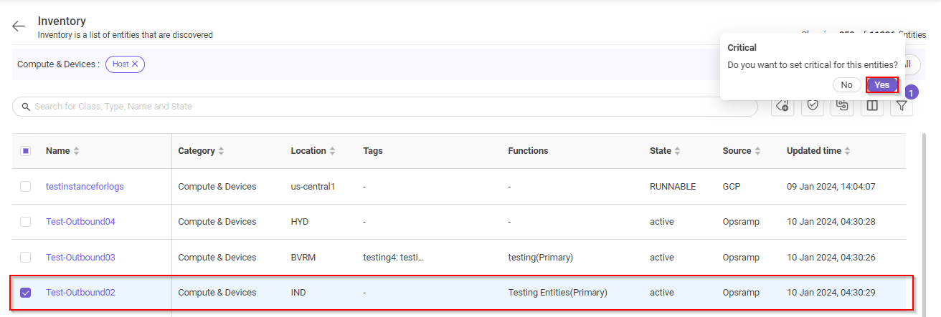Sort by State column arrows
This screenshot has width=941, height=317.
(678, 151)
